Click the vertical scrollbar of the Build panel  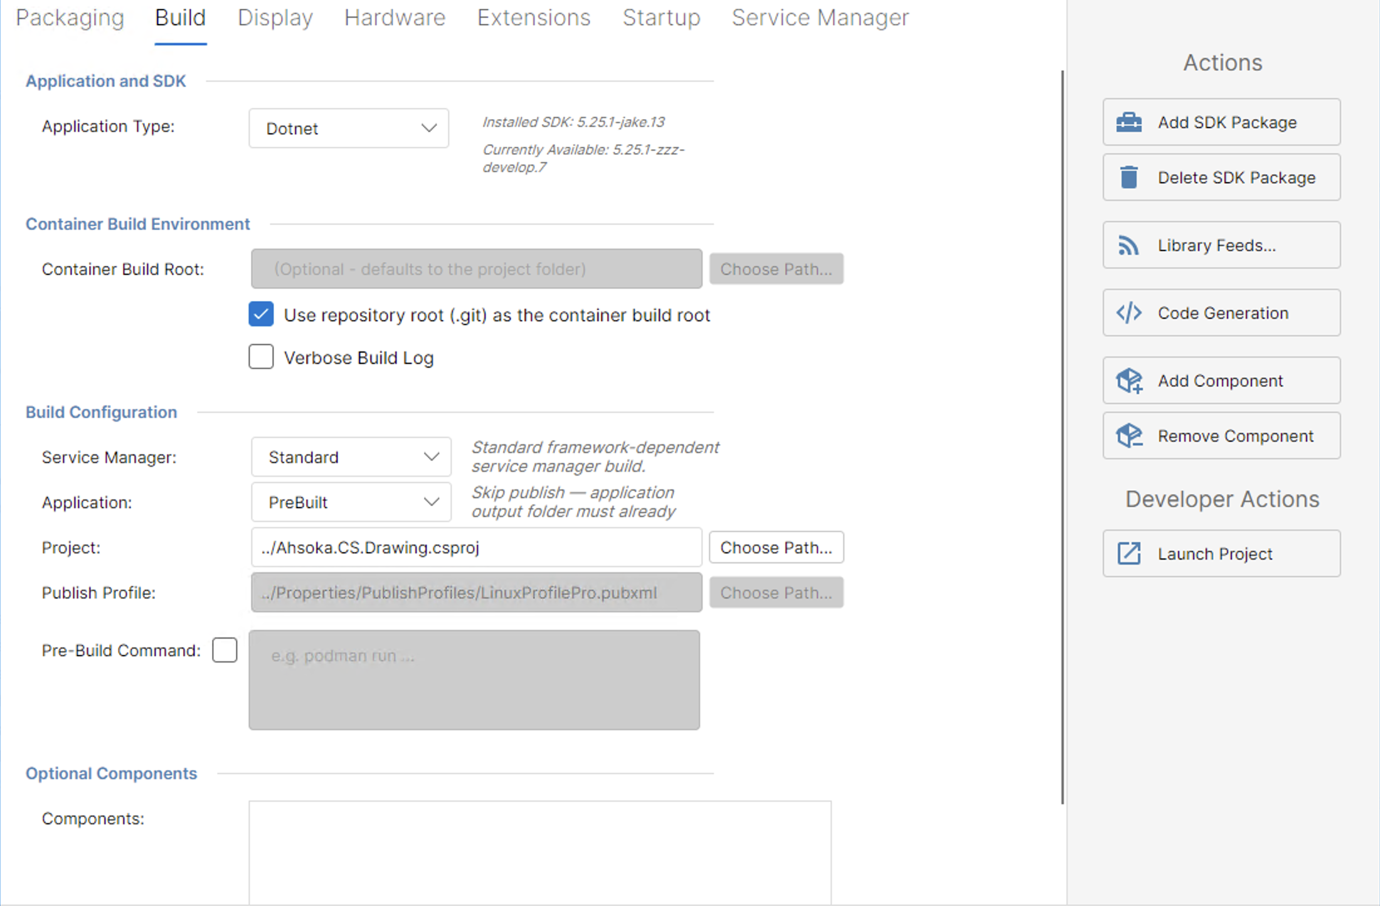pyautogui.click(x=1063, y=437)
